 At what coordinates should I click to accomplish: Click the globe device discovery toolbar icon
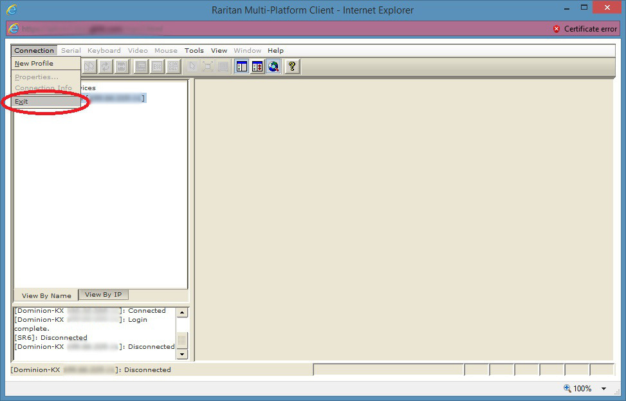[273, 67]
